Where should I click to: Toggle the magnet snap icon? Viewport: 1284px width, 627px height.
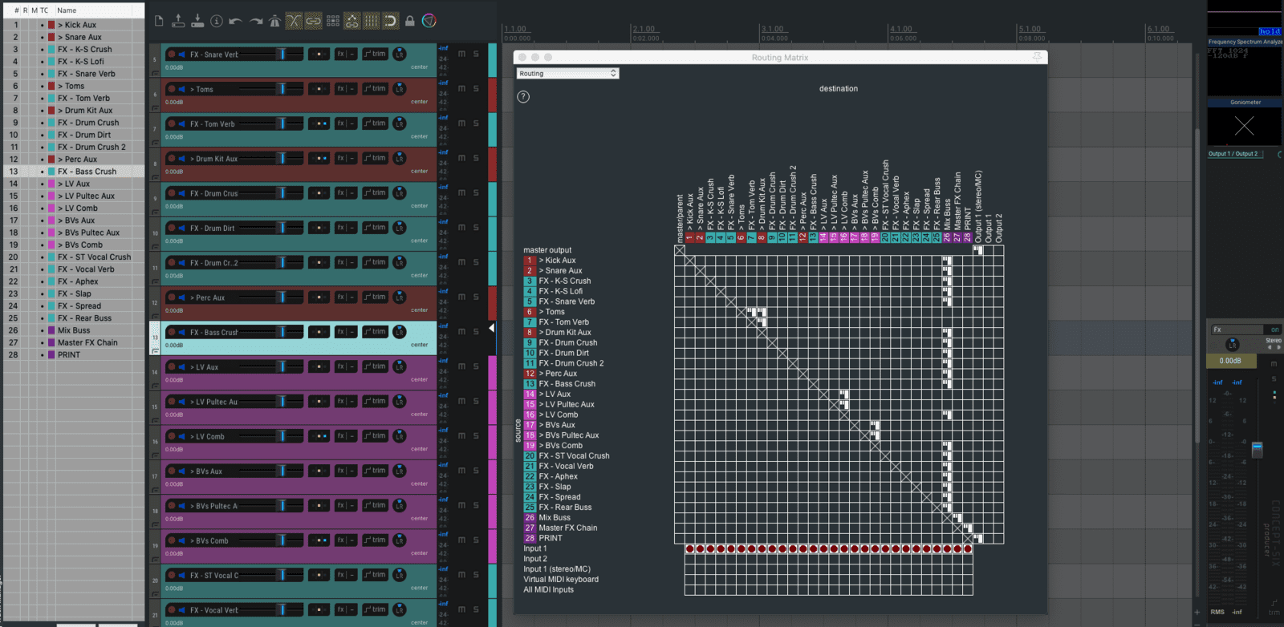click(390, 21)
